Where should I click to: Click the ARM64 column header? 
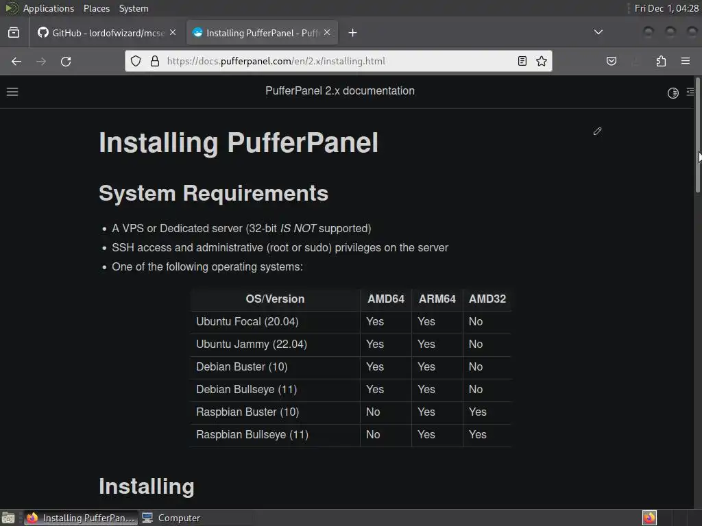pos(437,299)
